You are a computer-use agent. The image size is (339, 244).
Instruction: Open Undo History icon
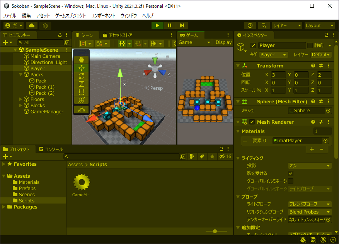[250, 25]
